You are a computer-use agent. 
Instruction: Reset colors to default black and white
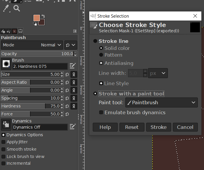coord(35,24)
